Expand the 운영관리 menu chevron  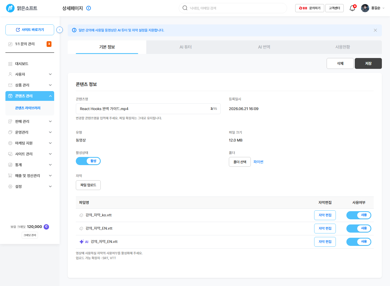coord(50,132)
